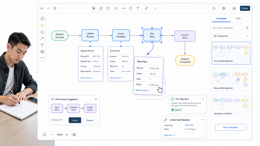260x146 pixels.
Task: Open the All Categories dropdown
Action: pos(231,36)
